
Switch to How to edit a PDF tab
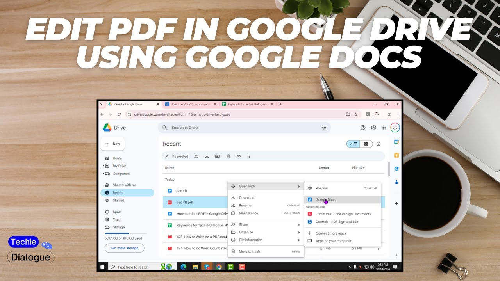pyautogui.click(x=189, y=104)
